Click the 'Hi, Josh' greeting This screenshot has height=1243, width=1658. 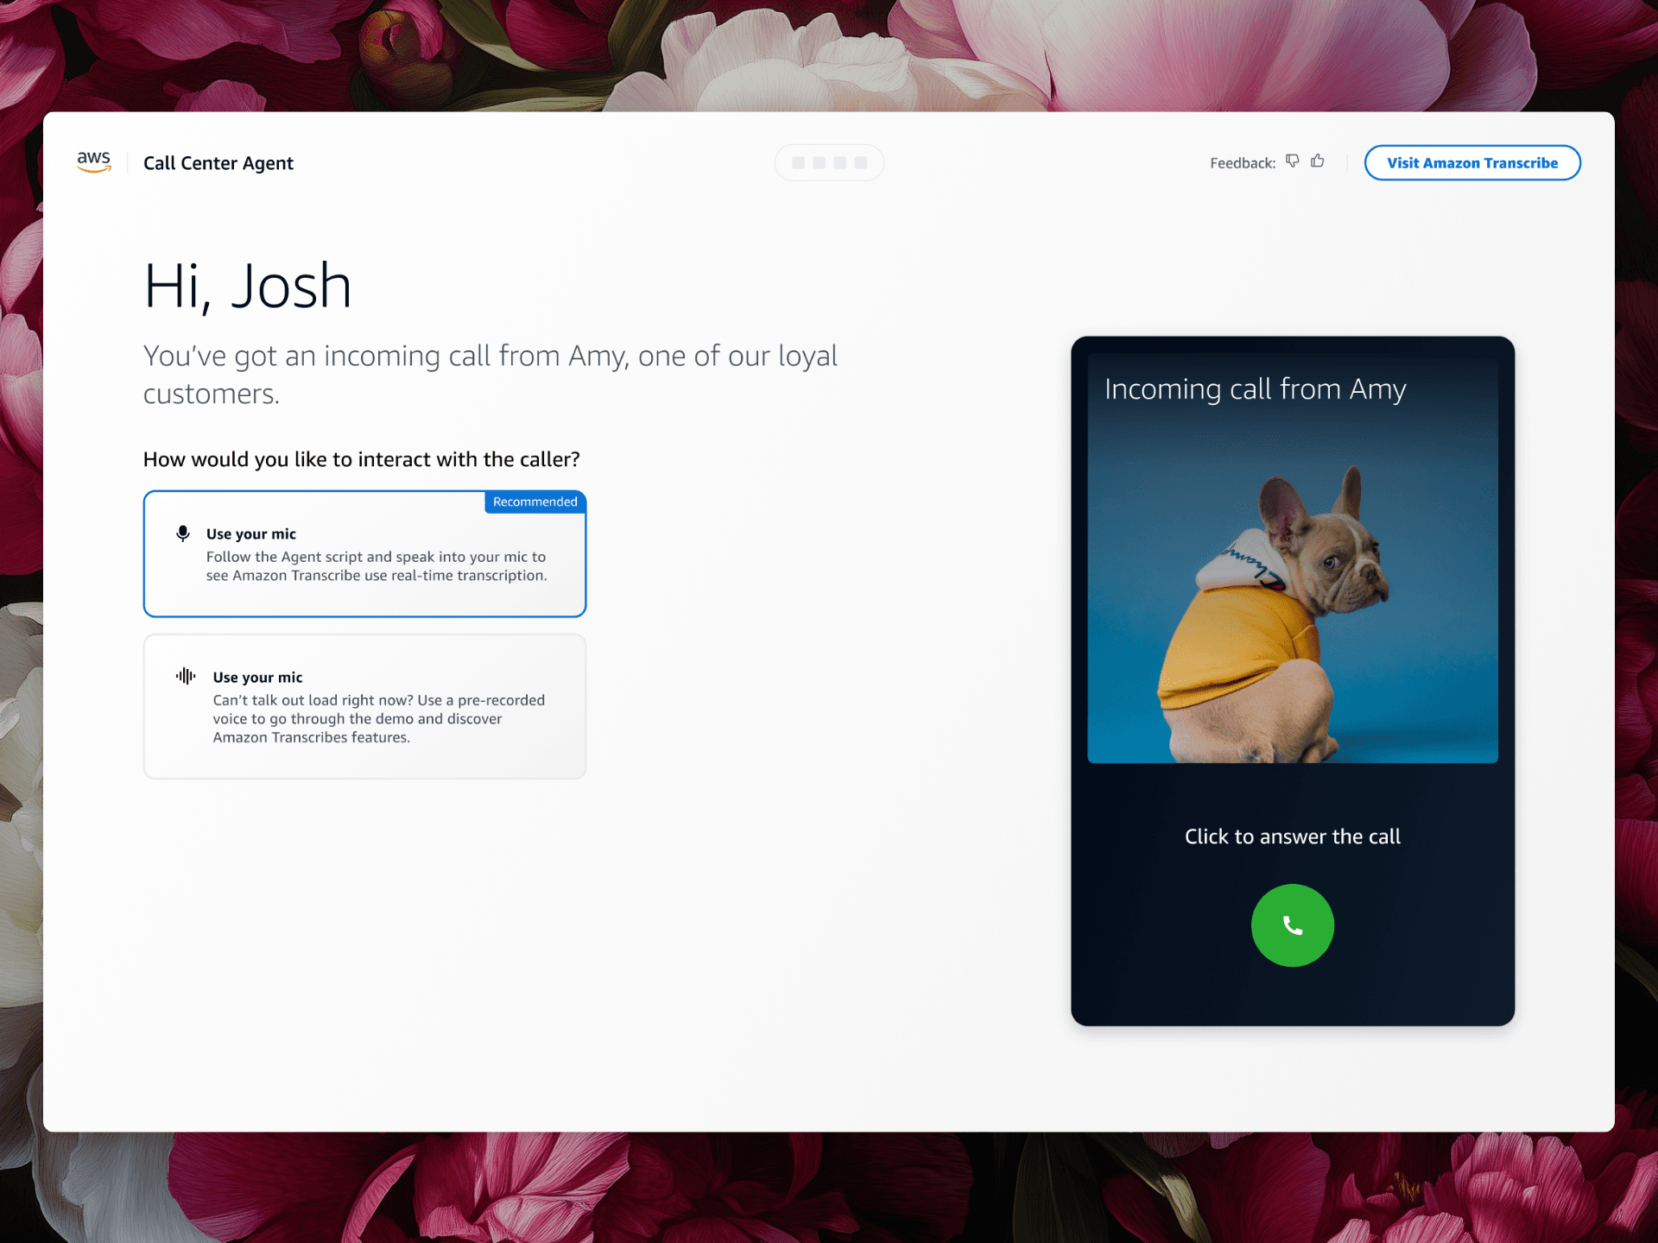coord(248,286)
